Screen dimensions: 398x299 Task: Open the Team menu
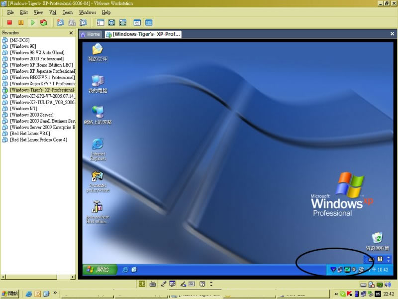pyautogui.click(x=68, y=12)
